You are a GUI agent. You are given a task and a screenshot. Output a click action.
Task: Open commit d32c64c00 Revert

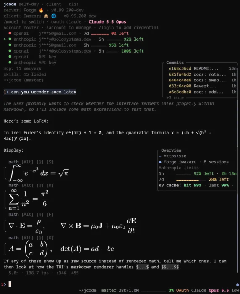[202, 86]
